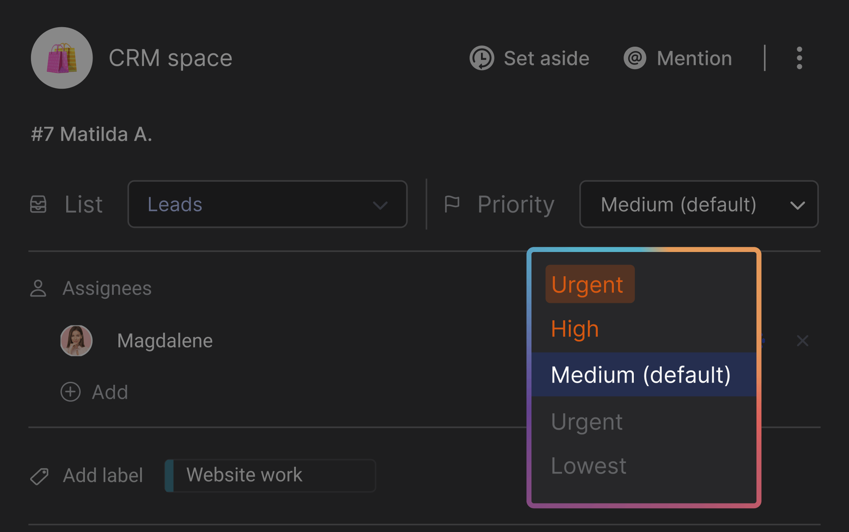The height and width of the screenshot is (532, 849).
Task: Open the Leads list dropdown
Action: [x=267, y=204]
